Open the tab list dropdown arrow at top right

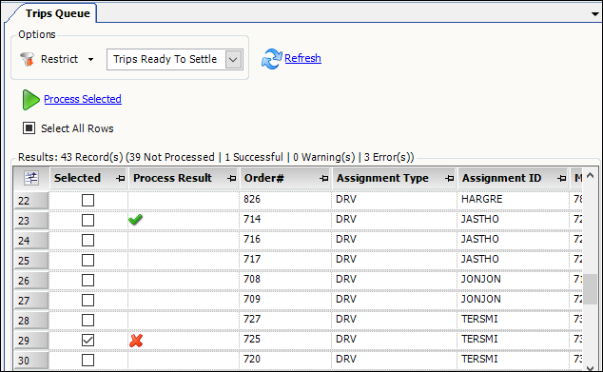pos(595,14)
